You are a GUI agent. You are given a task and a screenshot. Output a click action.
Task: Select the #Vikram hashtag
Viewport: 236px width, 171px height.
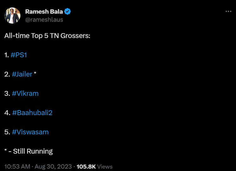[x=25, y=94]
